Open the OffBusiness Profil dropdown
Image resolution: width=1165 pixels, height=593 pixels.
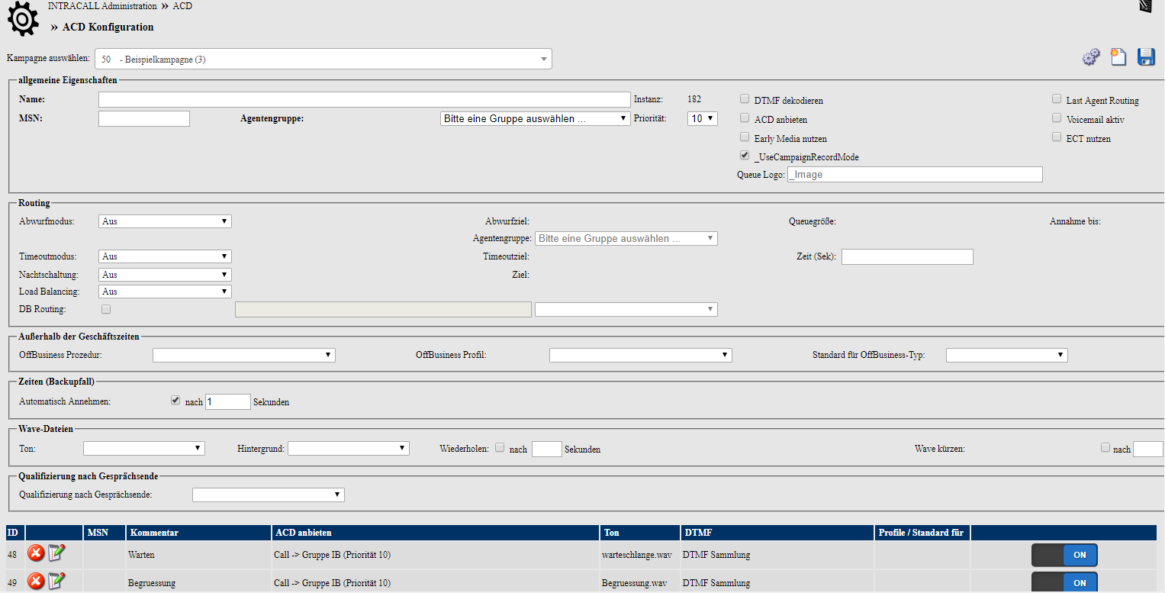click(x=641, y=355)
